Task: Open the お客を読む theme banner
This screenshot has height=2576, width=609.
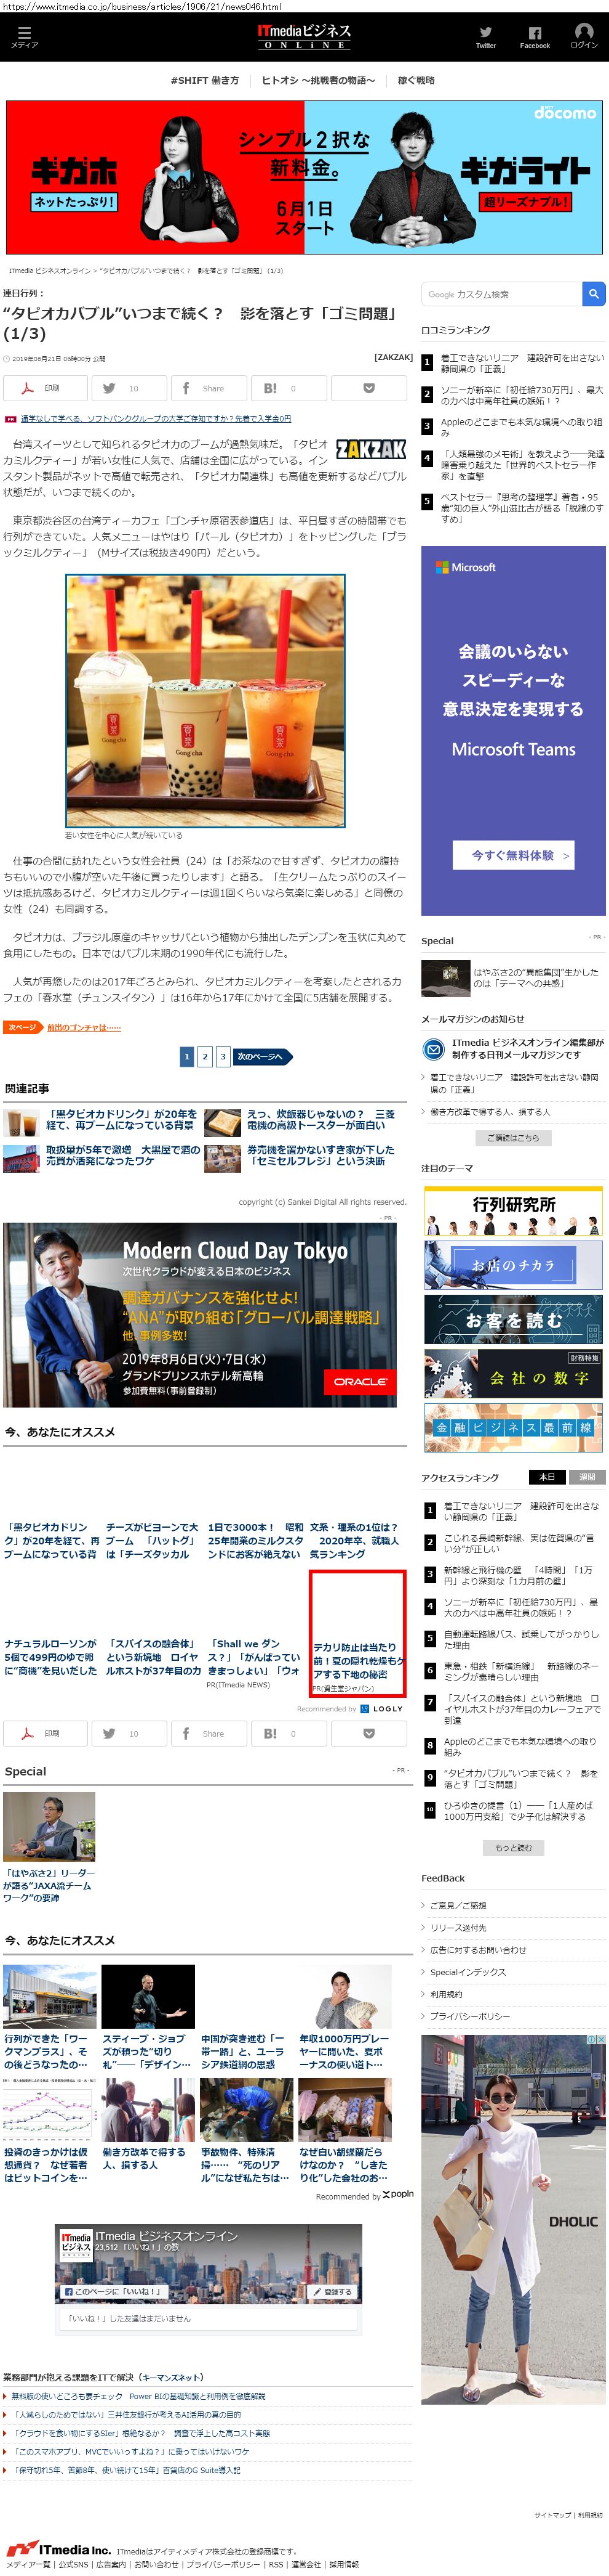Action: 513,1319
